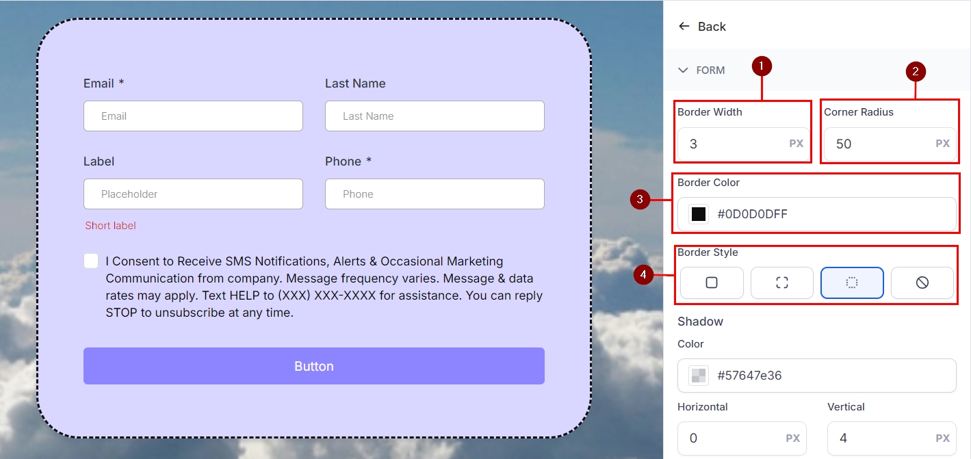Select the solid border style icon
This screenshot has width=971, height=459.
click(x=712, y=283)
